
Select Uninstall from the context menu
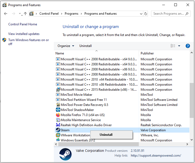[111, 135]
